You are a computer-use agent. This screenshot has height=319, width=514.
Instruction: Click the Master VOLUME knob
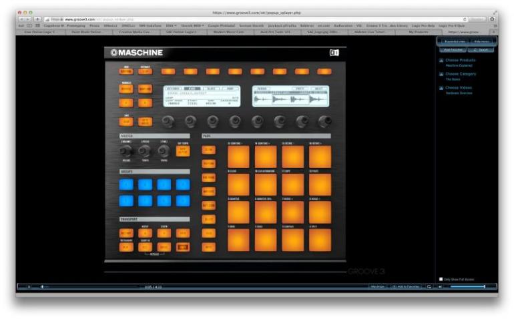pyautogui.click(x=126, y=151)
